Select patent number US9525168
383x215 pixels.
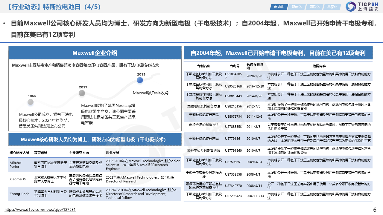tap(233, 86)
